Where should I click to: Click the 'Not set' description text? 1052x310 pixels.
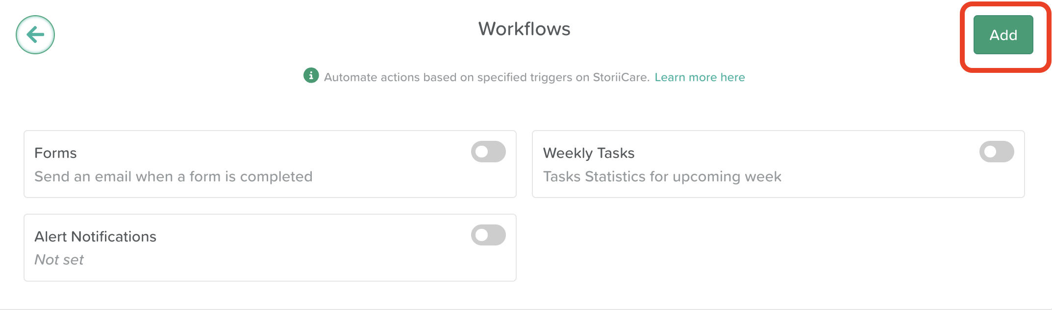[x=59, y=260]
